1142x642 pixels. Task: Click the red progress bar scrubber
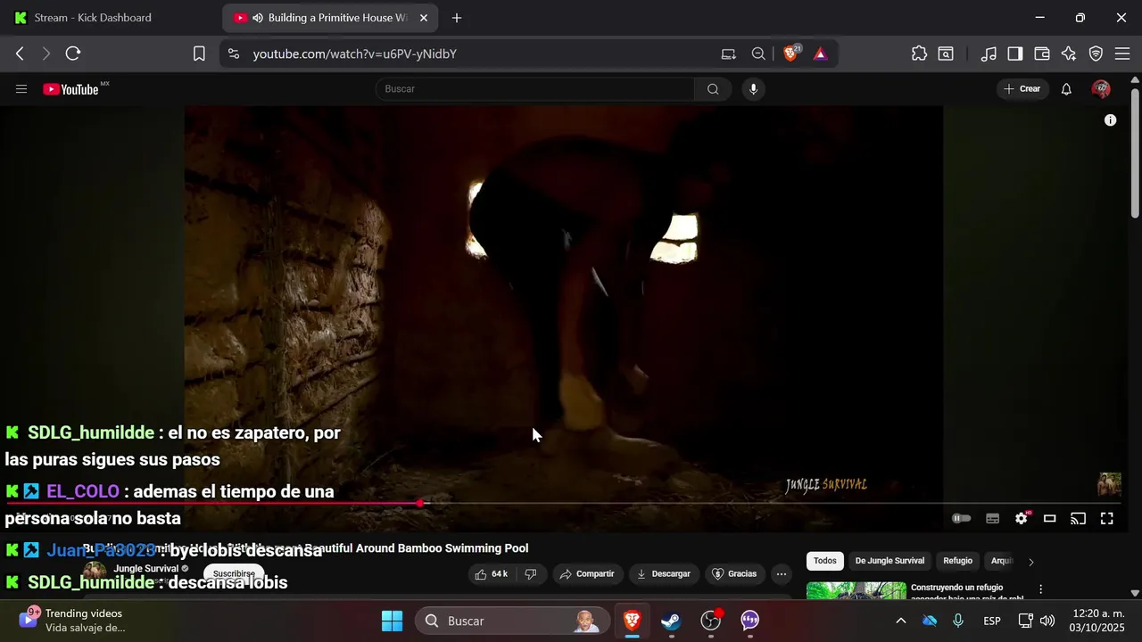[x=420, y=504]
